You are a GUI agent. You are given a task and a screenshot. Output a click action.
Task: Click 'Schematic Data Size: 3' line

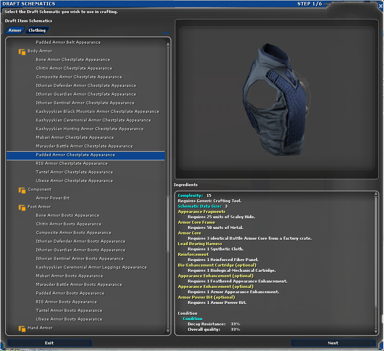(x=203, y=206)
